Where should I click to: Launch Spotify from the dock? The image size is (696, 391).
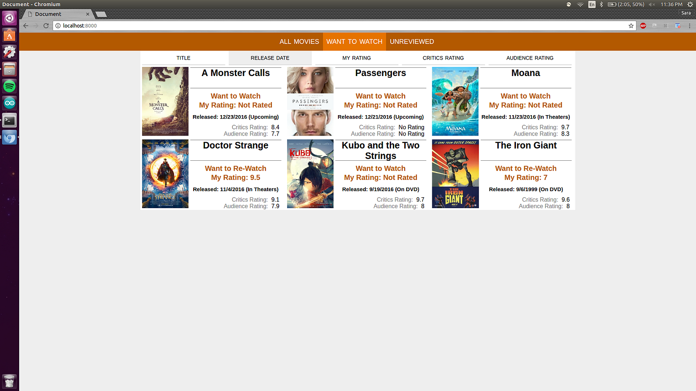point(10,86)
